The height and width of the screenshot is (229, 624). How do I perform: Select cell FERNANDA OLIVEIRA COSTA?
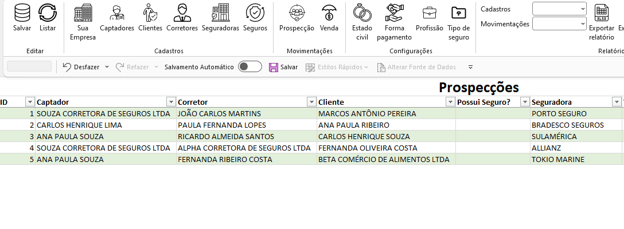click(x=386, y=148)
